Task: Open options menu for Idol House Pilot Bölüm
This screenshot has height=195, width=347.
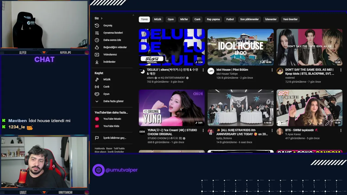Action: pos(272,70)
